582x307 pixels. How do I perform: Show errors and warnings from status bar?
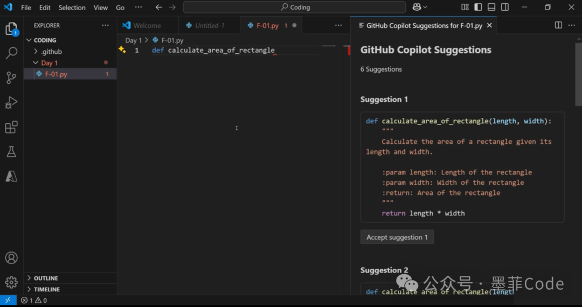[34, 301]
